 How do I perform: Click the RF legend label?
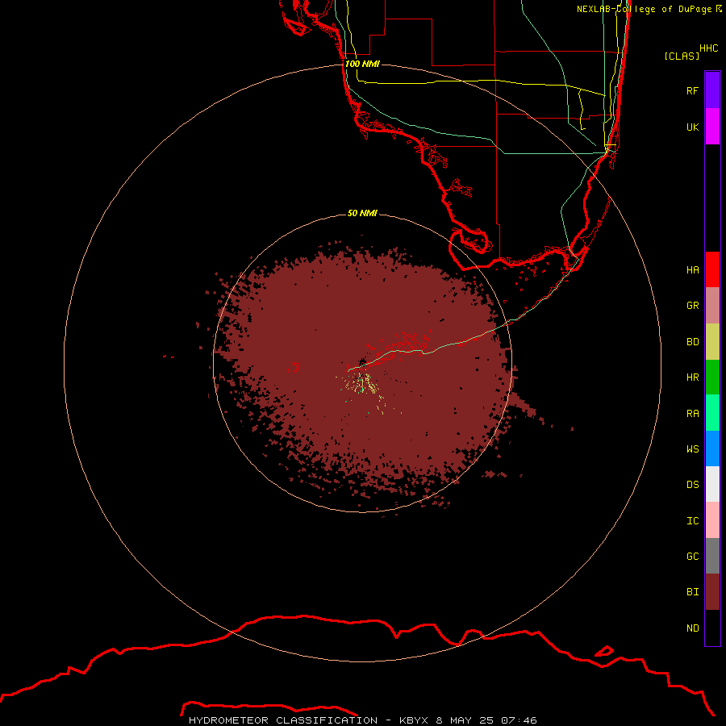pyautogui.click(x=692, y=90)
